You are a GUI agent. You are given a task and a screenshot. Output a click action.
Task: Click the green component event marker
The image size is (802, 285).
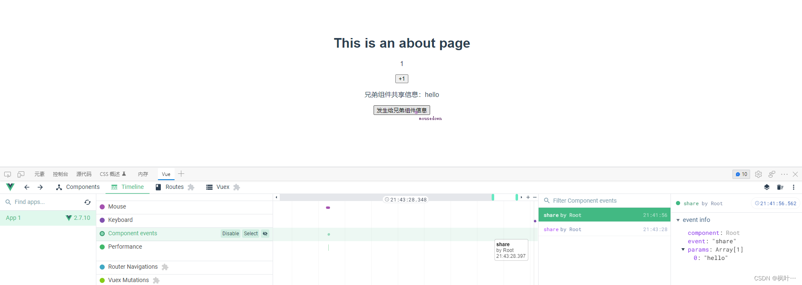329,234
